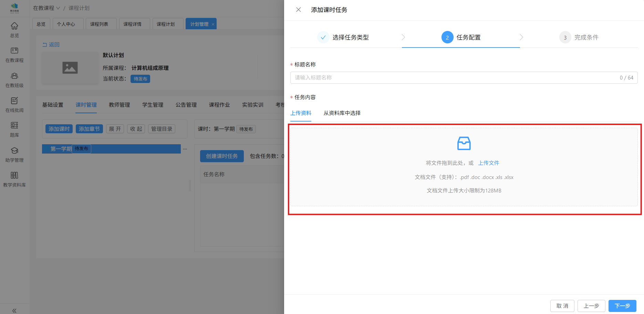
Task: Switch to 从资料库中选择 tab
Action: (x=342, y=113)
